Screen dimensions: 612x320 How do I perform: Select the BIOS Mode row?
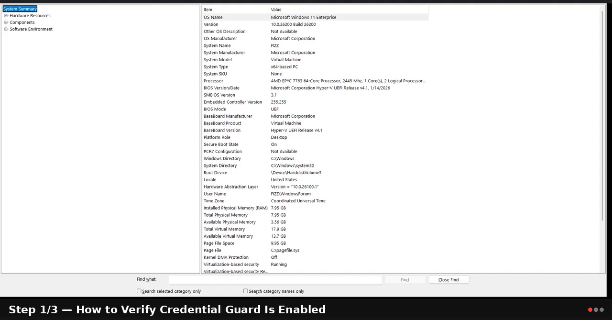pos(315,109)
